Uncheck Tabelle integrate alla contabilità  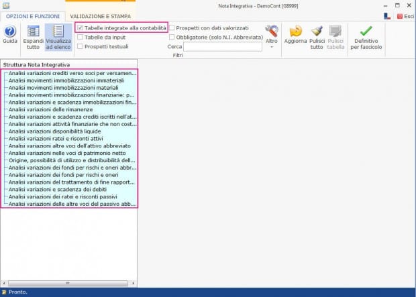(80, 28)
